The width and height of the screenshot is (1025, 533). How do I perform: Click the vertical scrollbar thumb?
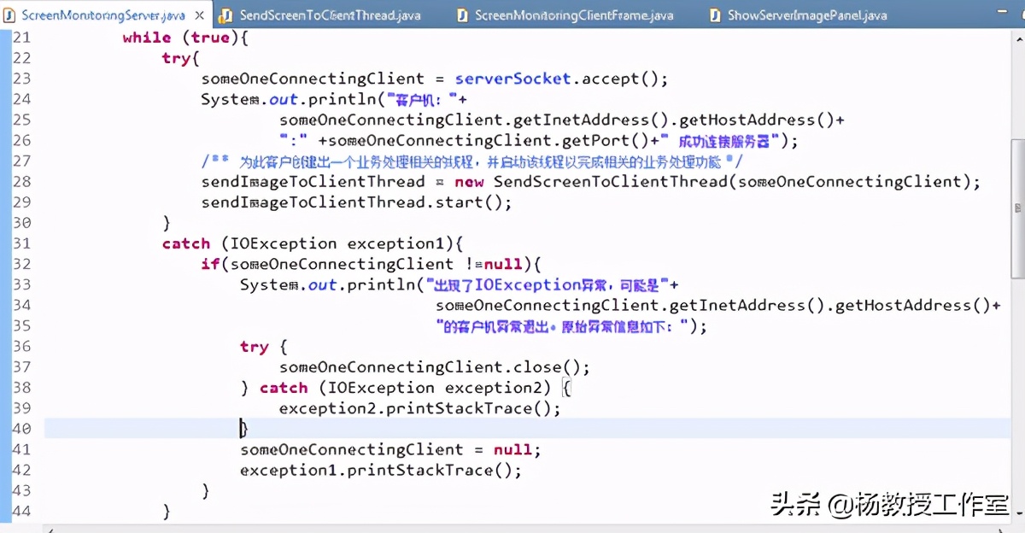1018,209
